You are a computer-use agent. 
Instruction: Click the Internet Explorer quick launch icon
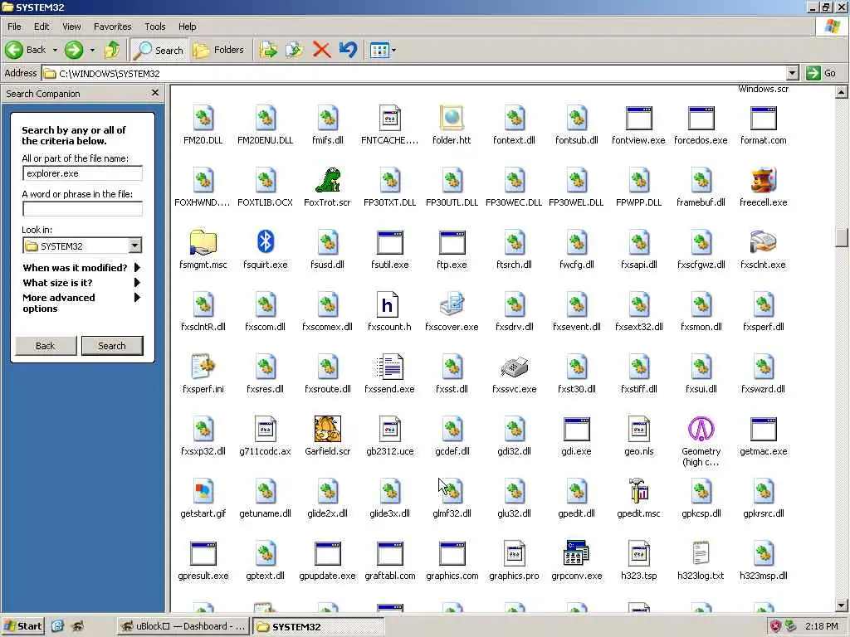tap(57, 626)
